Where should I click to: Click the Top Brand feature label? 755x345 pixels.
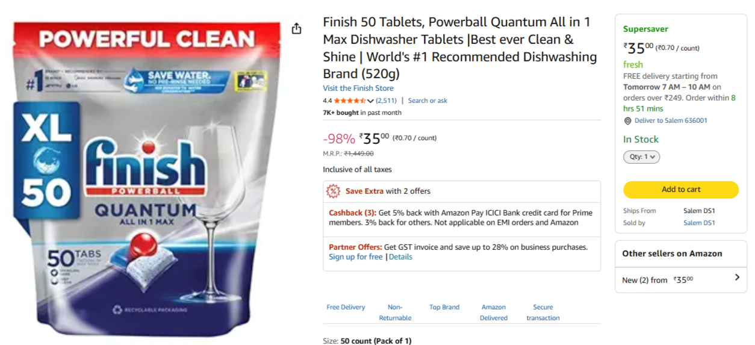(x=444, y=307)
